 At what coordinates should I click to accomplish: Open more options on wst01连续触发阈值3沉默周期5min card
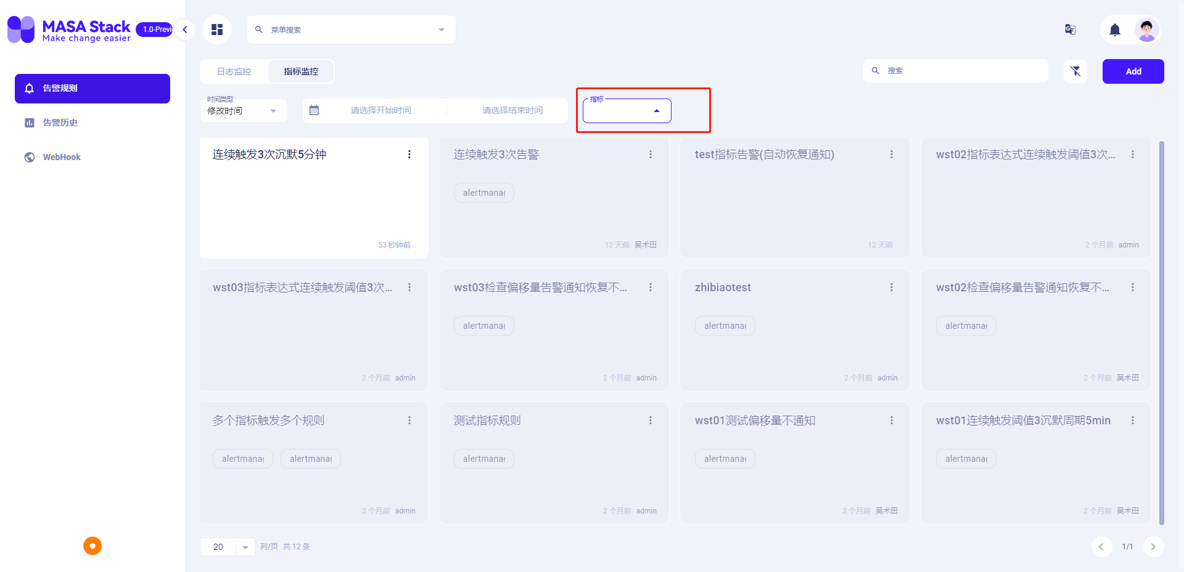coord(1133,421)
